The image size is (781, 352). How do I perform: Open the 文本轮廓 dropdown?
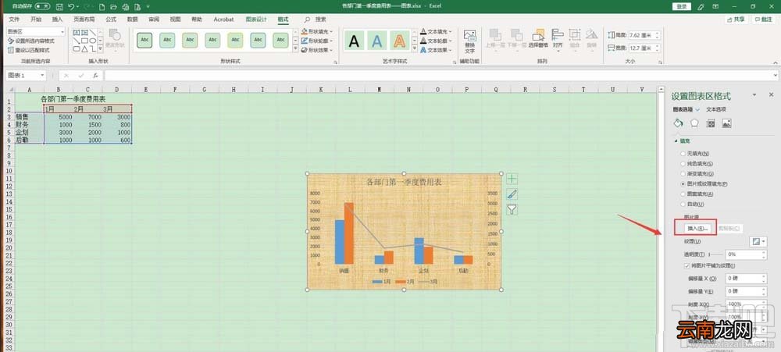coord(437,41)
